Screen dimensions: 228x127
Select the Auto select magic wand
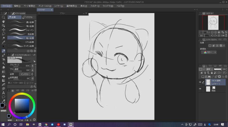3,38
